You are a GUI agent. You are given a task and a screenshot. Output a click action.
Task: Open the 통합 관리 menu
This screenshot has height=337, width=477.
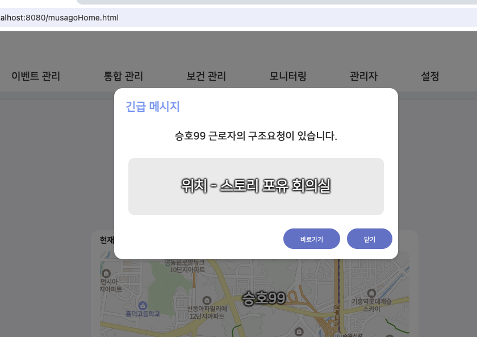(123, 76)
